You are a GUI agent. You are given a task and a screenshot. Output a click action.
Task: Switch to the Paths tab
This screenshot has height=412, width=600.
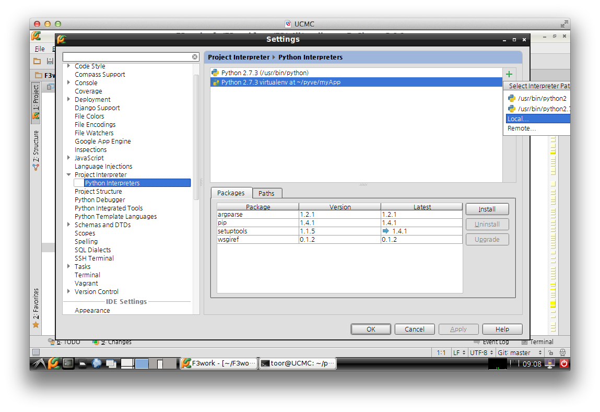[x=266, y=194]
